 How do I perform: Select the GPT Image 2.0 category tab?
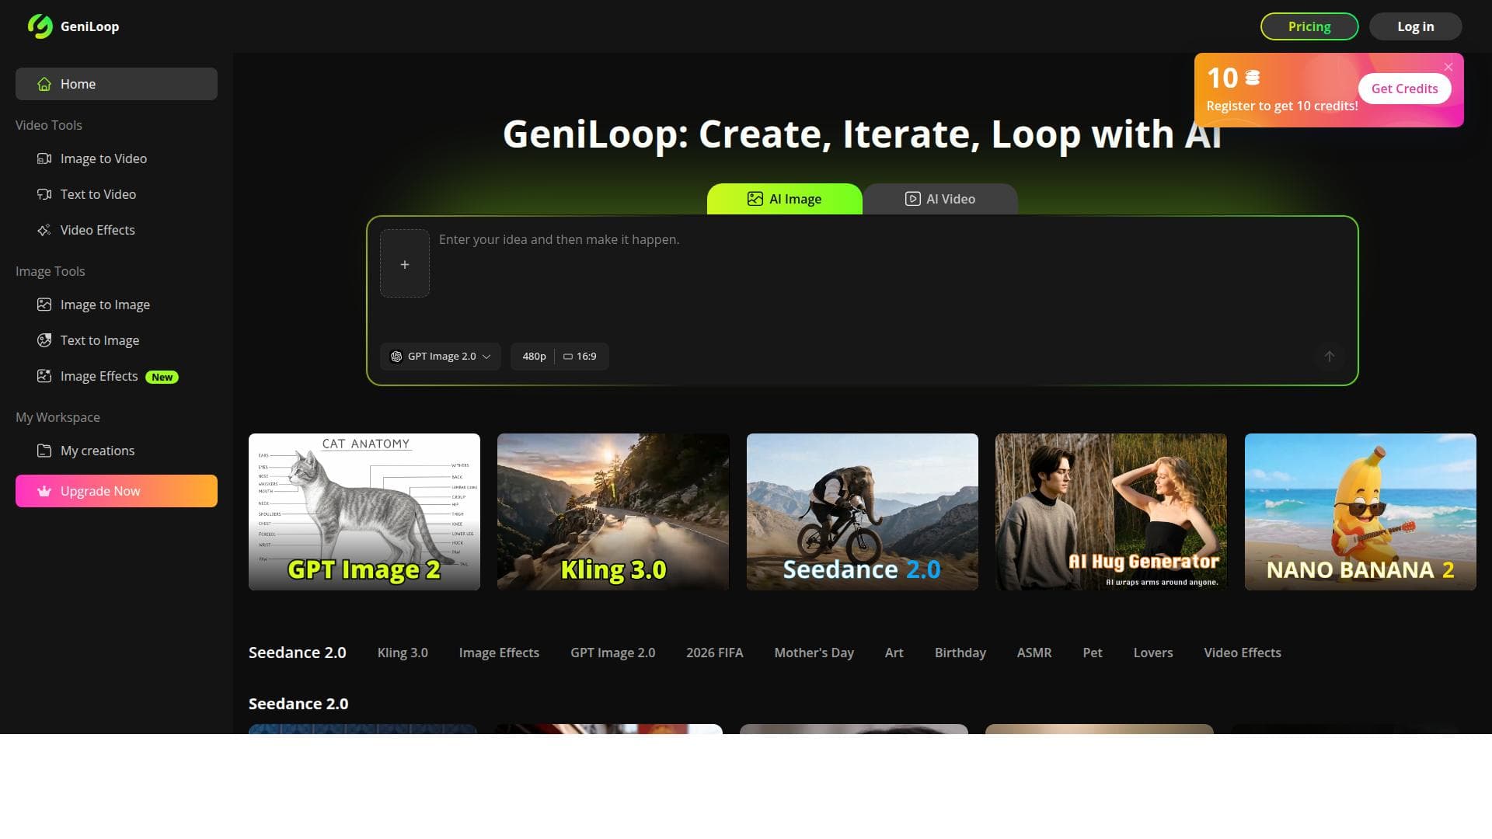[612, 653]
